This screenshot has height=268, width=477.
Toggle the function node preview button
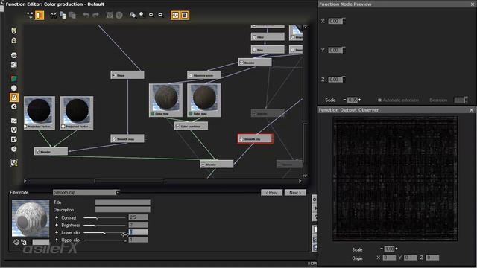click(175, 15)
